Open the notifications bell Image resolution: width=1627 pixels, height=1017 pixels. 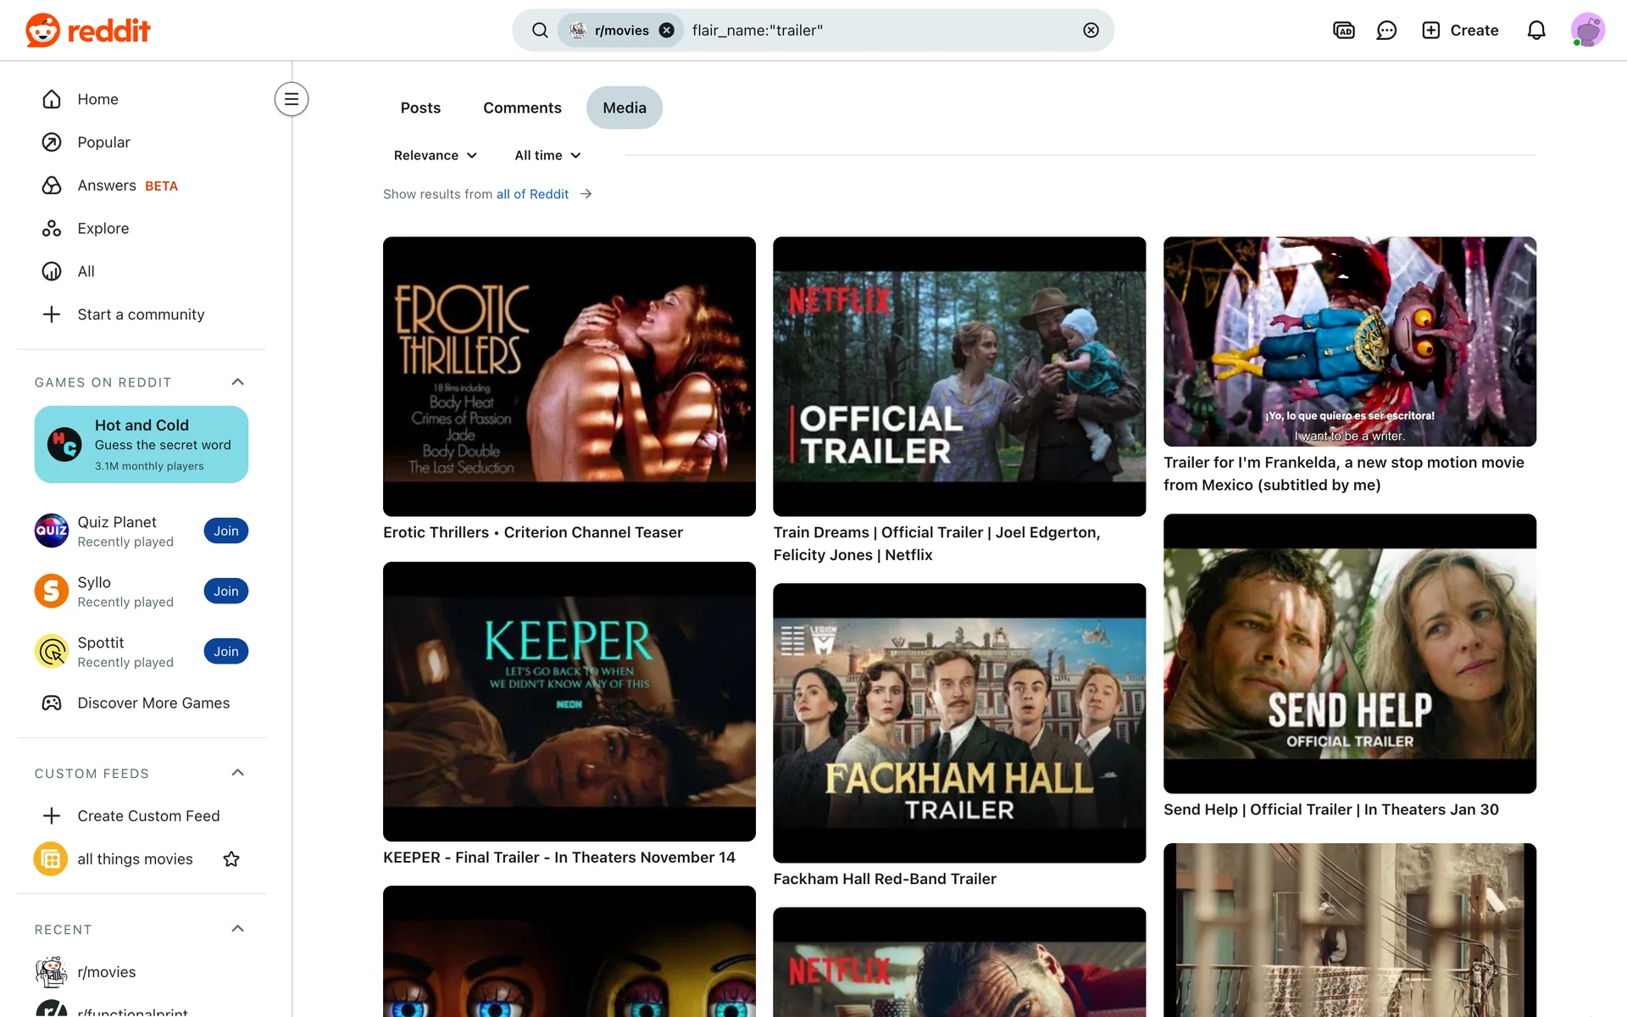(x=1535, y=31)
